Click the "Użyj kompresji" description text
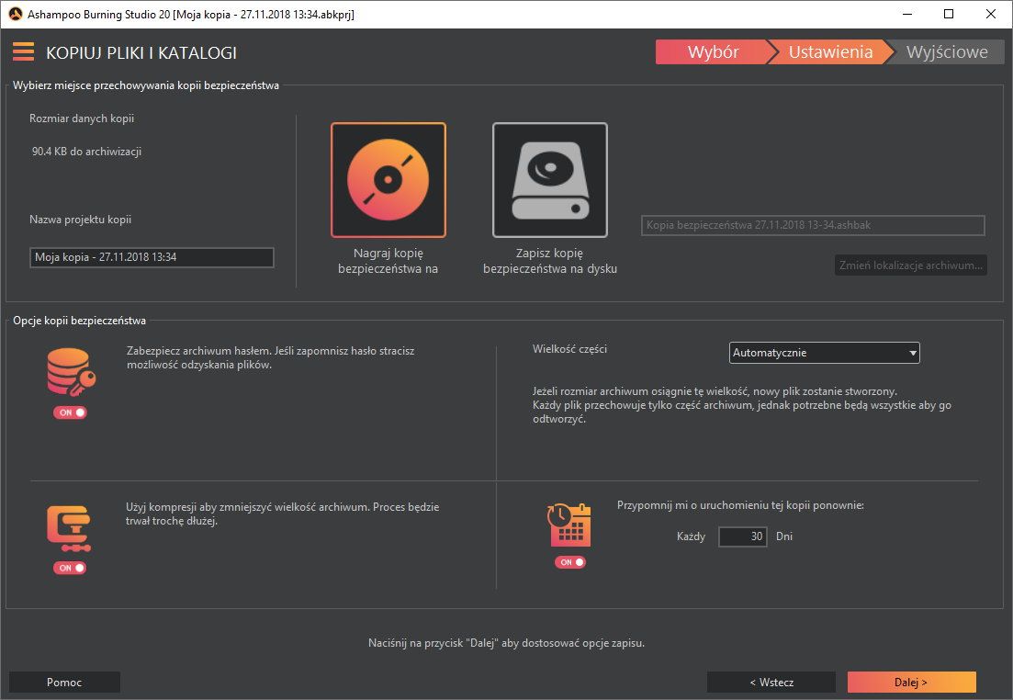Screen dimensions: 1013x700 (282, 514)
